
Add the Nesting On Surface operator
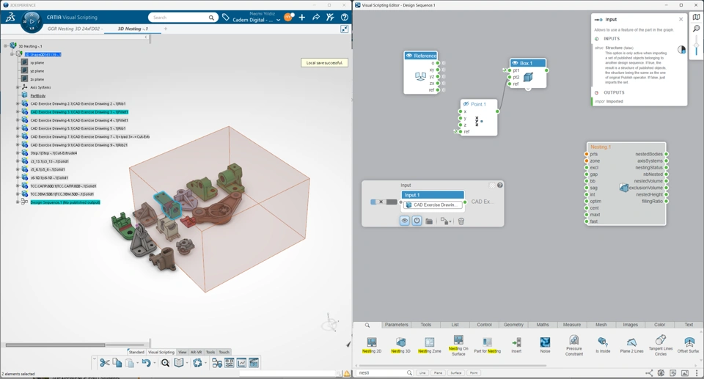458,345
